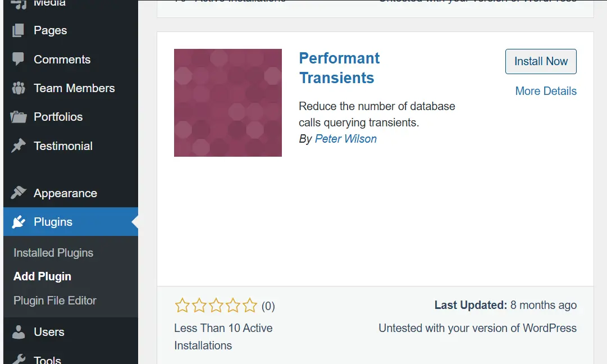The width and height of the screenshot is (607, 364).
Task: Open the Add Plugin page
Action: point(42,276)
